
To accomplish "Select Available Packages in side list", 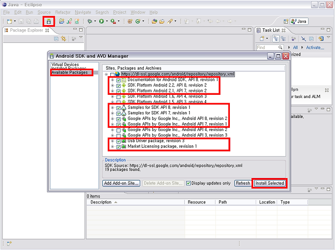I will (70, 72).
